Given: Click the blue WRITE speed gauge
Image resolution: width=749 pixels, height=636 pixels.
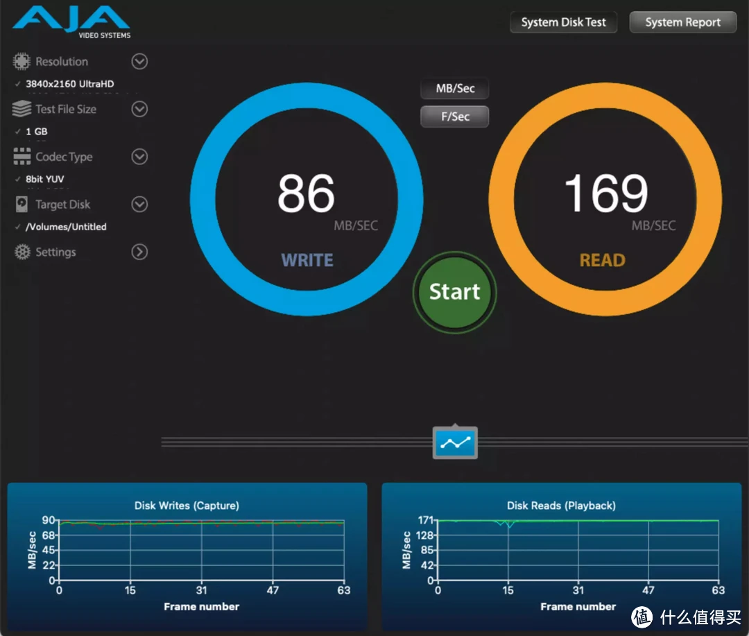Looking at the screenshot, I should point(307,199).
